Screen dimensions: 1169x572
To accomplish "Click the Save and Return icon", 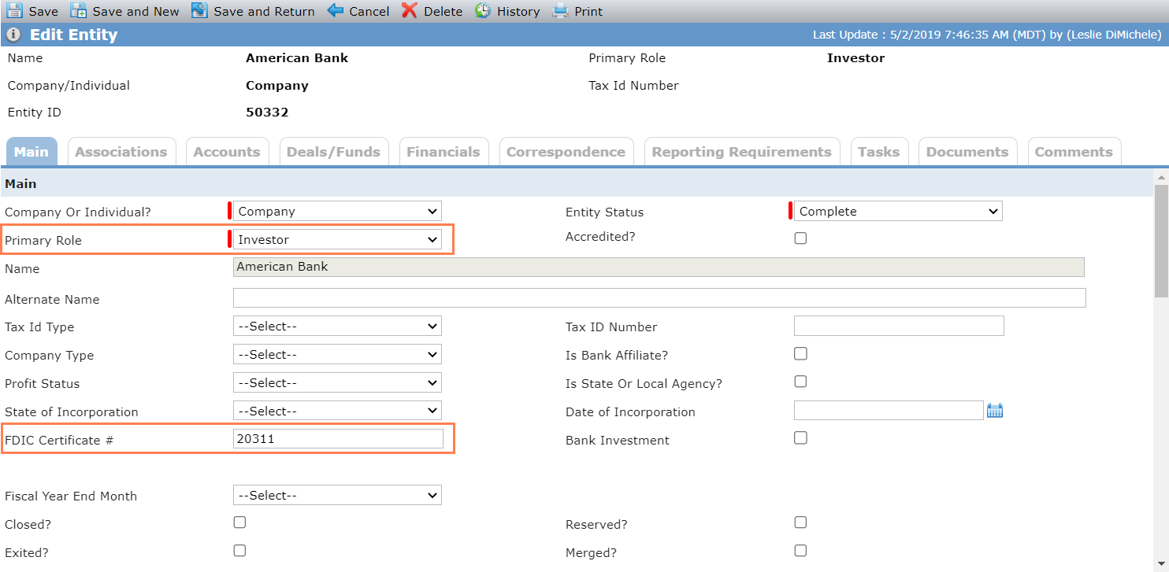I will click(x=200, y=10).
